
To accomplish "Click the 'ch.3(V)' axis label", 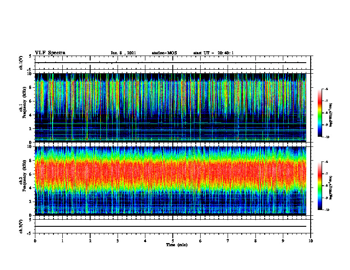I will tap(21, 226).
